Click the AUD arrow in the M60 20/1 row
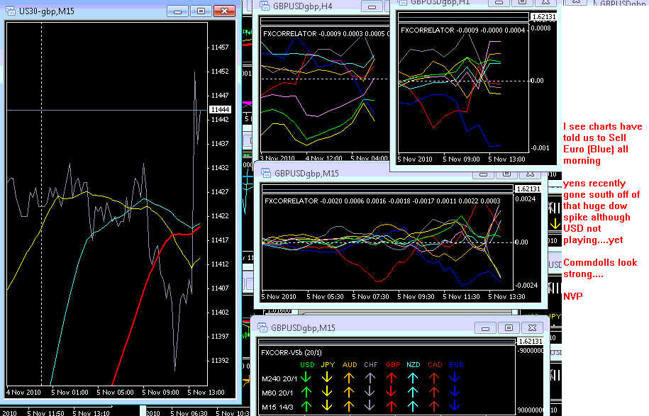Screen dimensions: 649x416 [x=349, y=392]
